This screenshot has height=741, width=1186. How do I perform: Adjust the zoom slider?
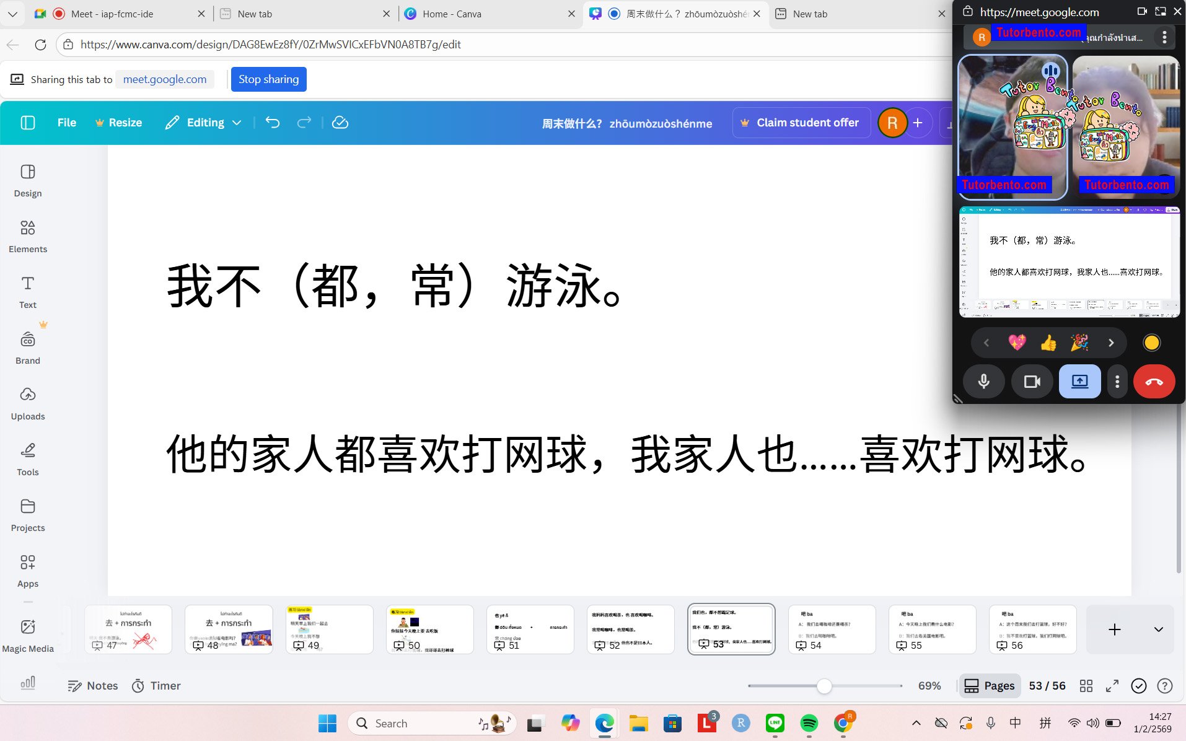click(824, 686)
